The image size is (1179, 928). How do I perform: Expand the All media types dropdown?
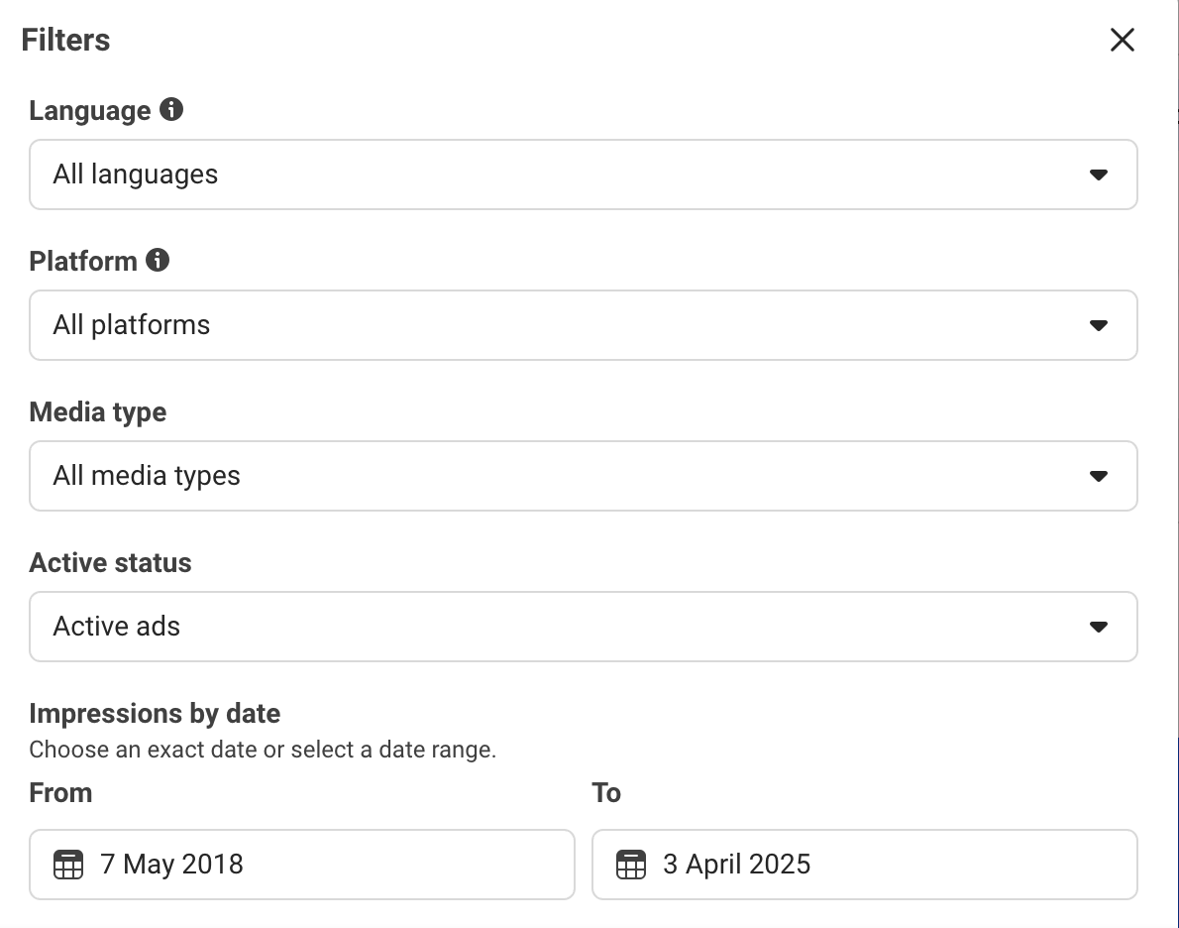click(583, 476)
